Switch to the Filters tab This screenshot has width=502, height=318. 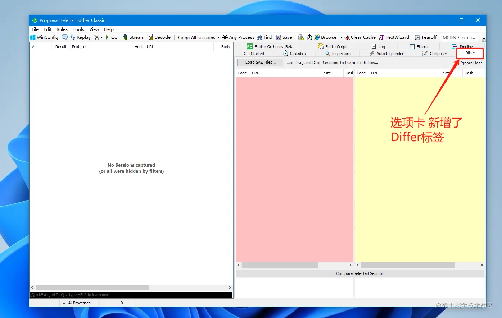[419, 46]
